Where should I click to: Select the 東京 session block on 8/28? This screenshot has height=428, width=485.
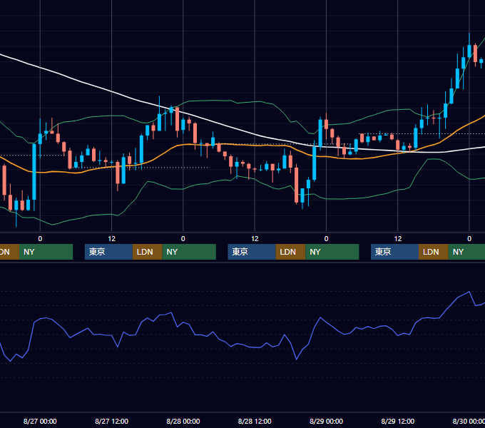click(x=252, y=252)
